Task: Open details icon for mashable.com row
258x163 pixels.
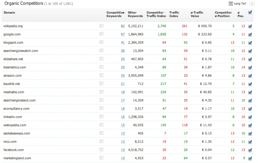Action: coord(102,92)
